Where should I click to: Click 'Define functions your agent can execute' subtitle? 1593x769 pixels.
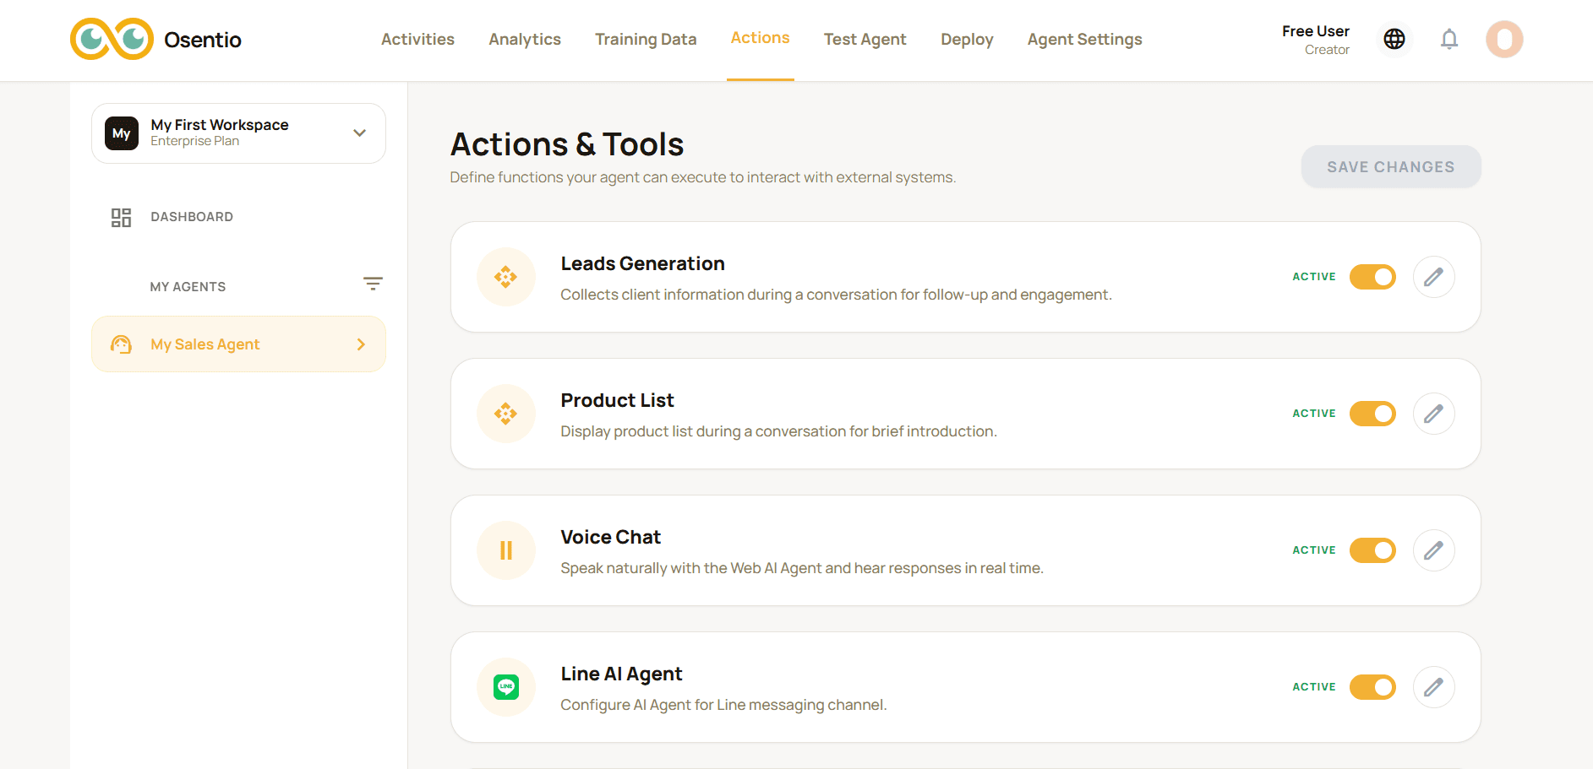click(x=703, y=177)
